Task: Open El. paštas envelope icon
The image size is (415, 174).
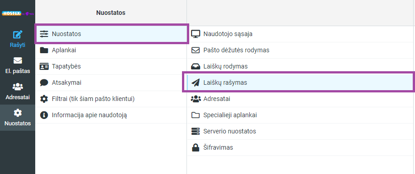Action: coord(18,60)
